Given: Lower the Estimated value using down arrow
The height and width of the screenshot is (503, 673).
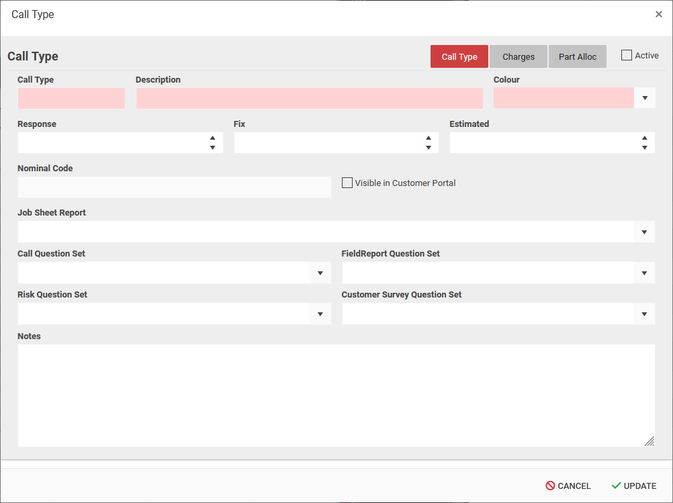Looking at the screenshot, I should 644,148.
